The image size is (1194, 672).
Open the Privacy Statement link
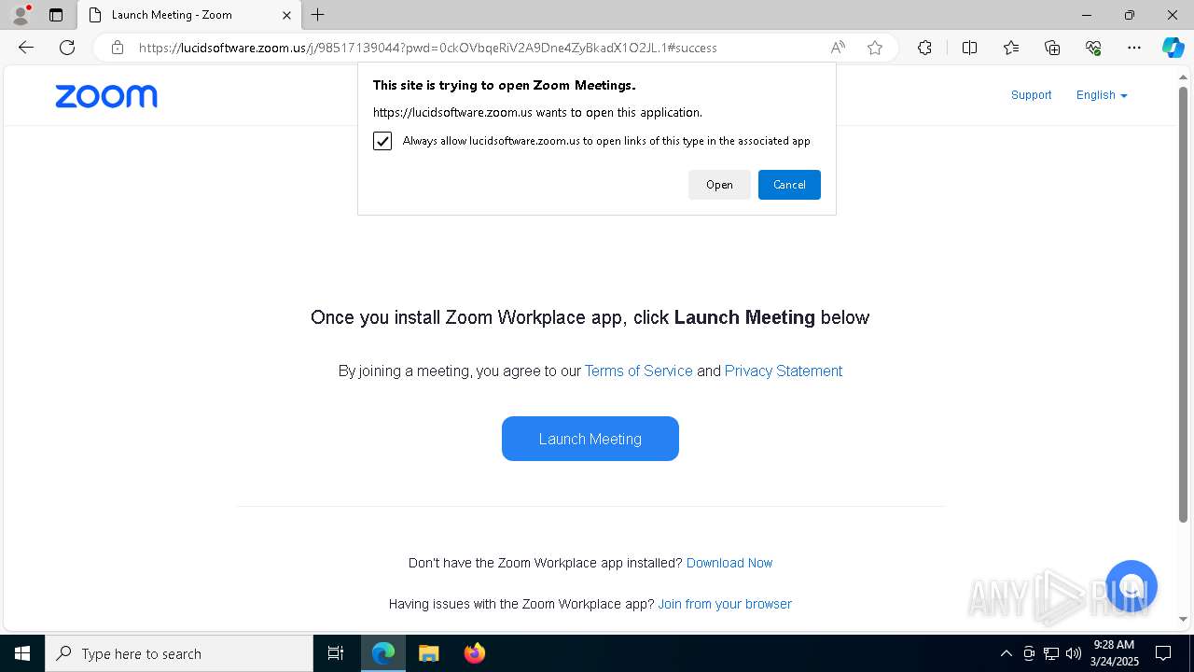[x=784, y=371]
